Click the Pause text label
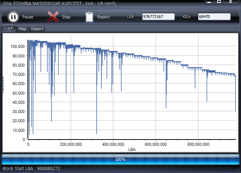Image resolution: width=241 pixels, height=173 pixels. tap(28, 17)
